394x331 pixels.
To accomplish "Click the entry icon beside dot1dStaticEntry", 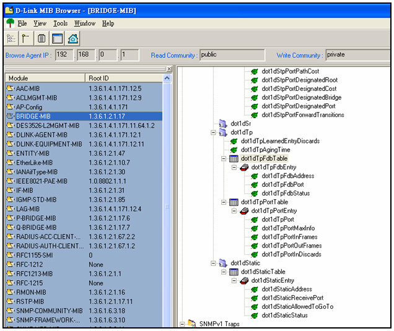I will point(244,280).
